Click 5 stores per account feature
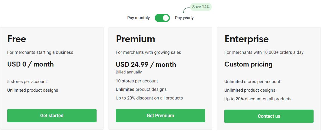Image resolution: width=322 pixels, height=131 pixels. pyautogui.click(x=27, y=82)
